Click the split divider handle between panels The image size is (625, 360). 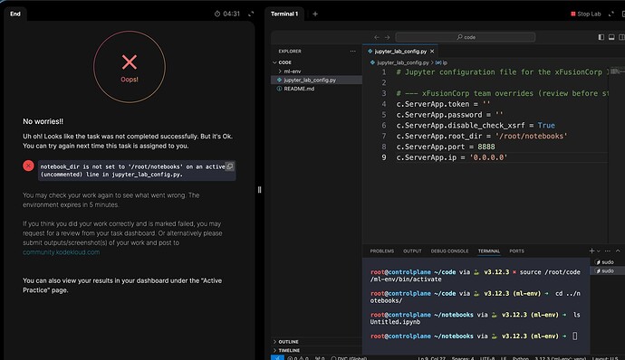click(x=259, y=190)
